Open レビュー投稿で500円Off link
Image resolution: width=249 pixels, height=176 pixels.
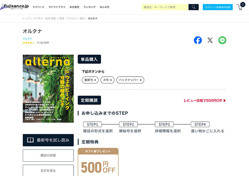coord(205,100)
